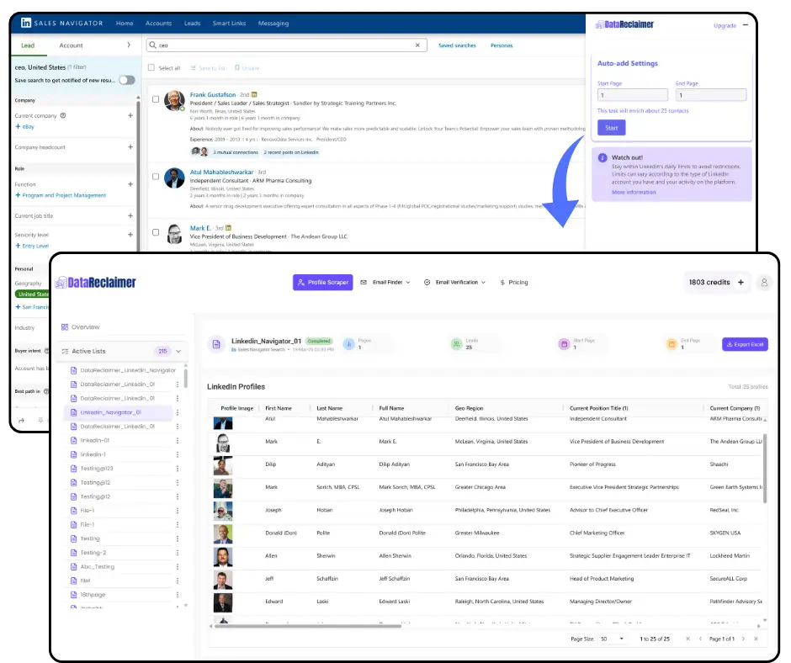Click the DataReclaimer logo in dashboard header
Image resolution: width=791 pixels, height=663 pixels.
pos(96,283)
